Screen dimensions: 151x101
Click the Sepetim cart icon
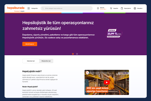(111, 8)
